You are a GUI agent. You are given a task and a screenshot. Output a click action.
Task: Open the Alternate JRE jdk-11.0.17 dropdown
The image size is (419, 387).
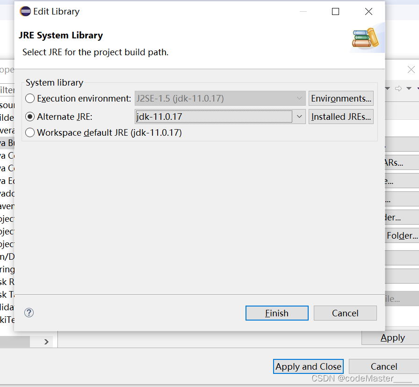299,117
